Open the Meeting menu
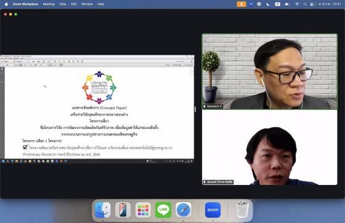 coord(49,4)
